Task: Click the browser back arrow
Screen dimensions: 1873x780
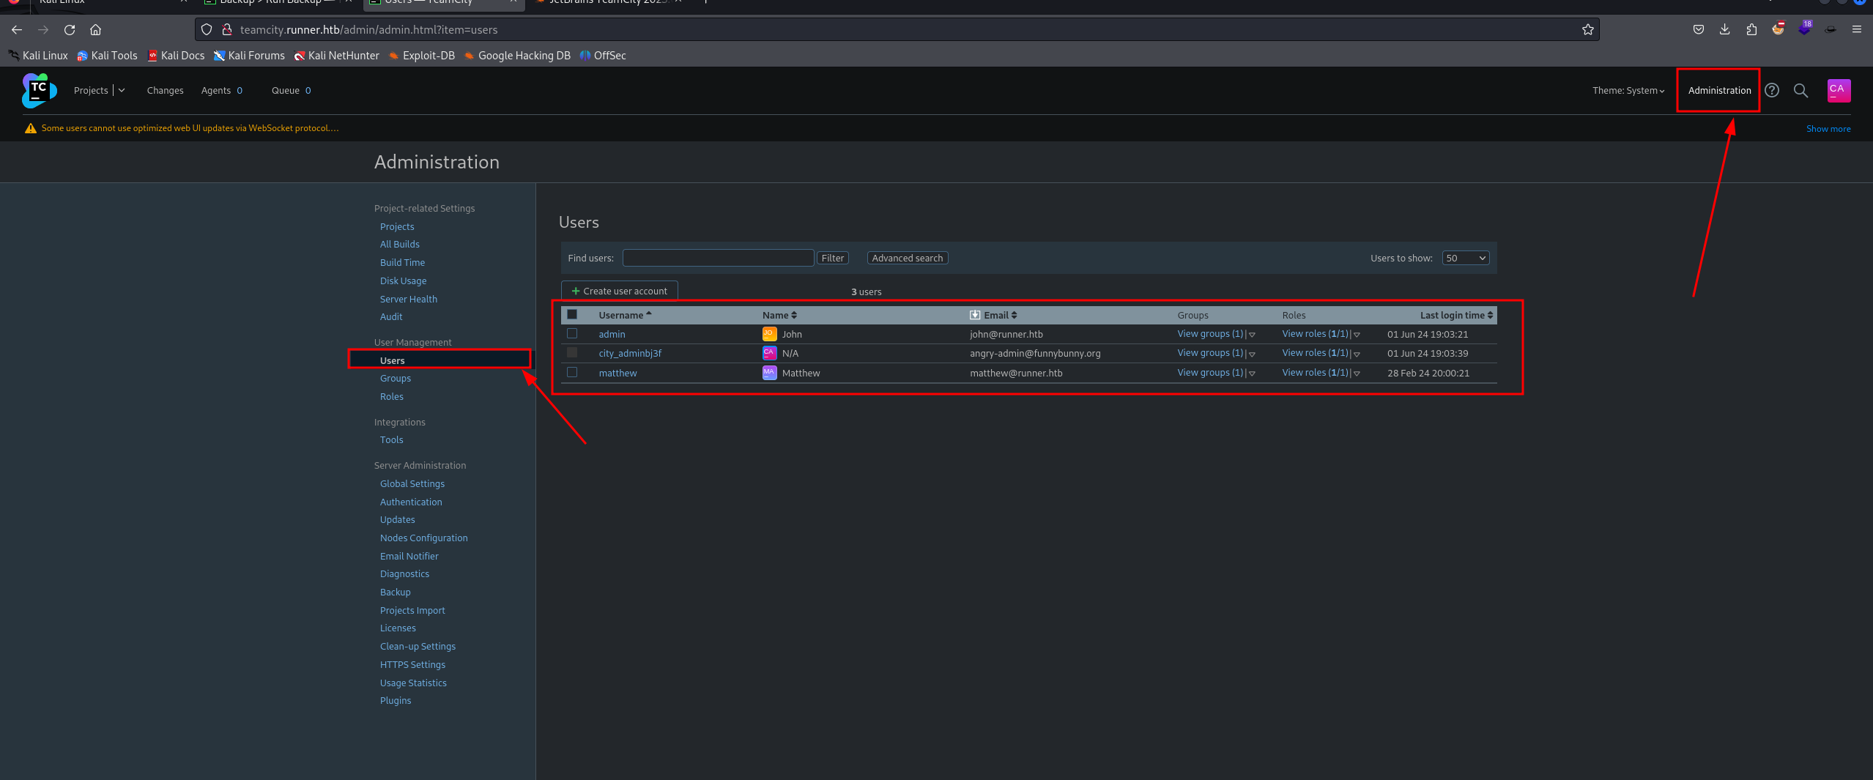Action: pos(17,30)
